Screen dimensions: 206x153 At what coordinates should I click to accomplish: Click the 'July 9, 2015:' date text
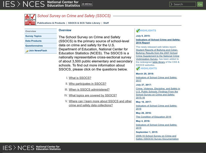(143, 36)
